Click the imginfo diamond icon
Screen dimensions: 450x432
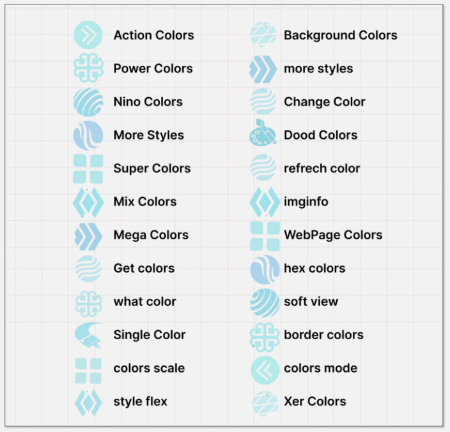[x=264, y=202]
